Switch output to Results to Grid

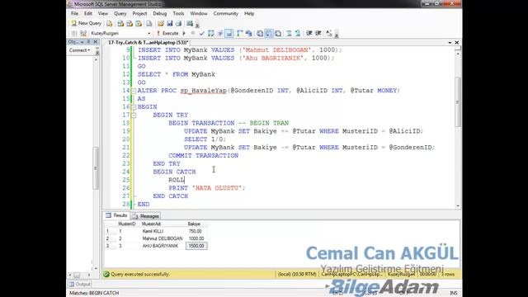[269, 33]
